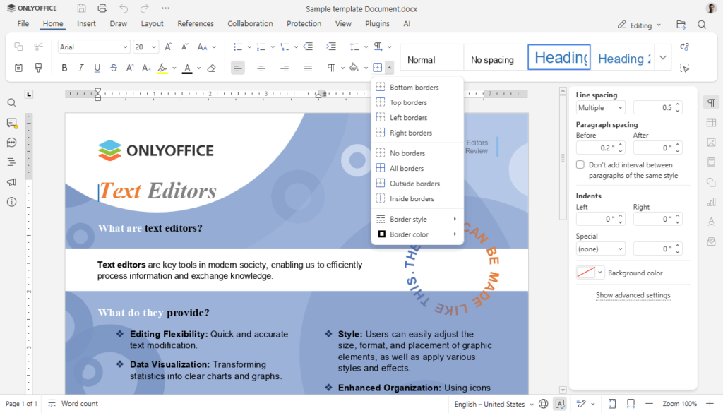Open the Word count tool

click(x=73, y=404)
